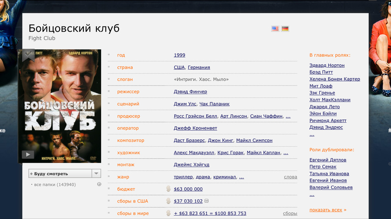Open composer Даст Бразерс
Viewport: 391px width, 219px height.
coord(189,140)
